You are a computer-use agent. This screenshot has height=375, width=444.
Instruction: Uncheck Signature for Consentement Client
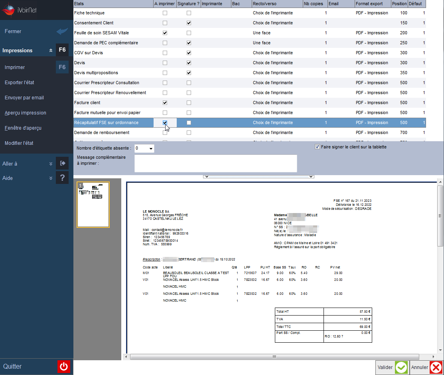(x=189, y=23)
